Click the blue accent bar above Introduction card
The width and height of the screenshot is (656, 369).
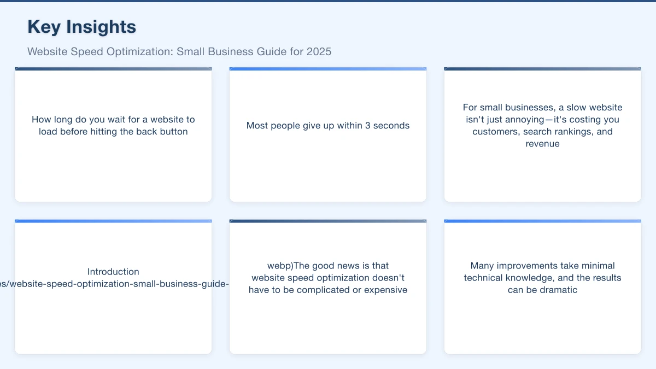pyautogui.click(x=113, y=221)
